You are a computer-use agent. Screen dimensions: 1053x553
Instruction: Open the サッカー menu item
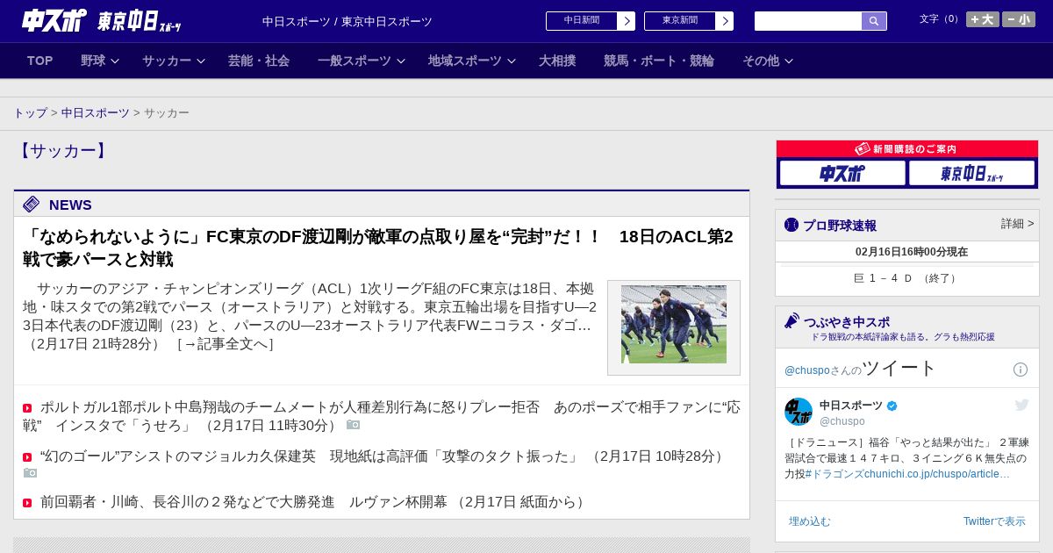(x=167, y=61)
